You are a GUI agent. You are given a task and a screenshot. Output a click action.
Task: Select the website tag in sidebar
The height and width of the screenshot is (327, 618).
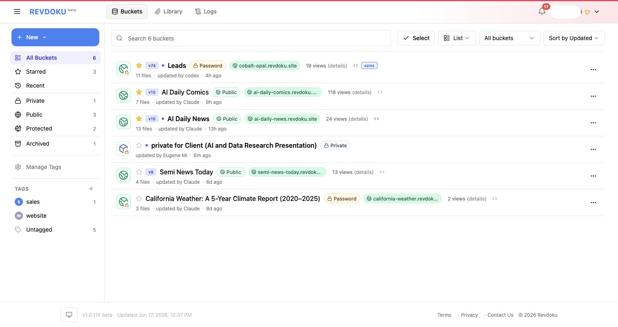tap(55, 216)
